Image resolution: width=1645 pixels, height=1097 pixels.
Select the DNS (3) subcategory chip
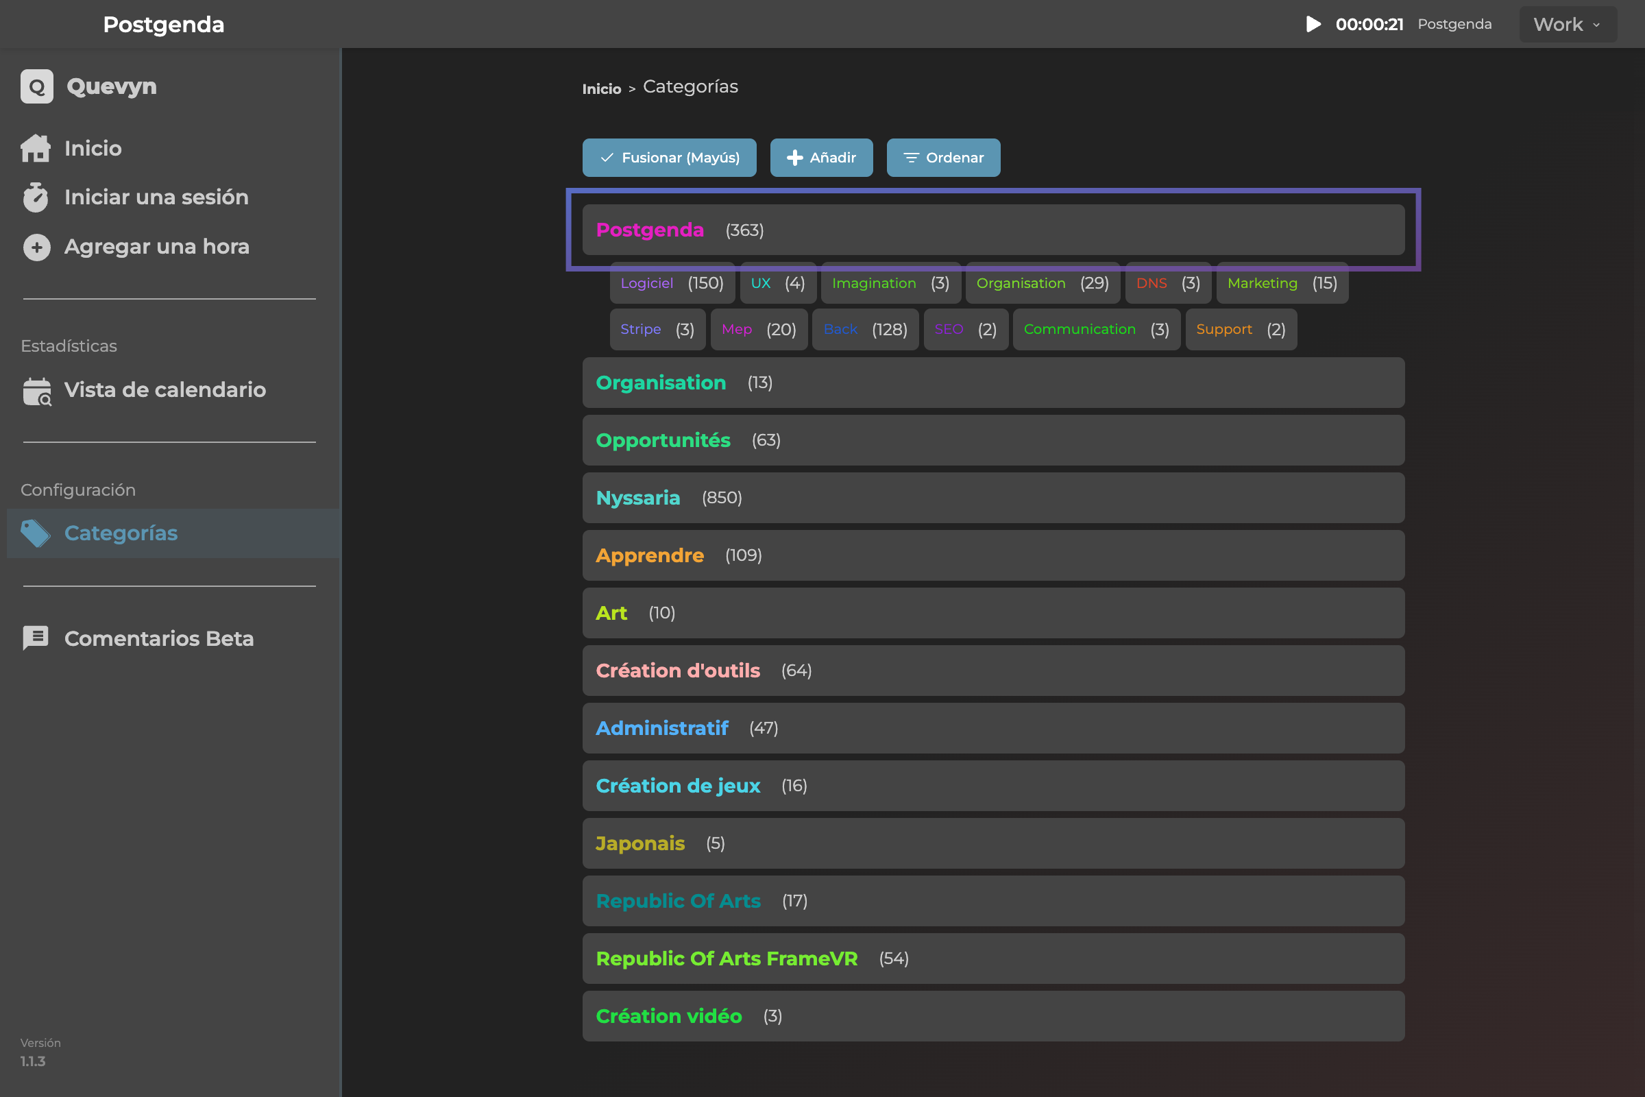click(x=1168, y=283)
